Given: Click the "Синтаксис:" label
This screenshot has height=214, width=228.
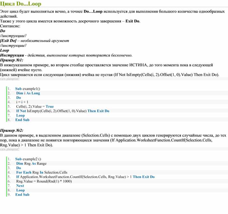Looking at the screenshot, I should click(10, 26).
